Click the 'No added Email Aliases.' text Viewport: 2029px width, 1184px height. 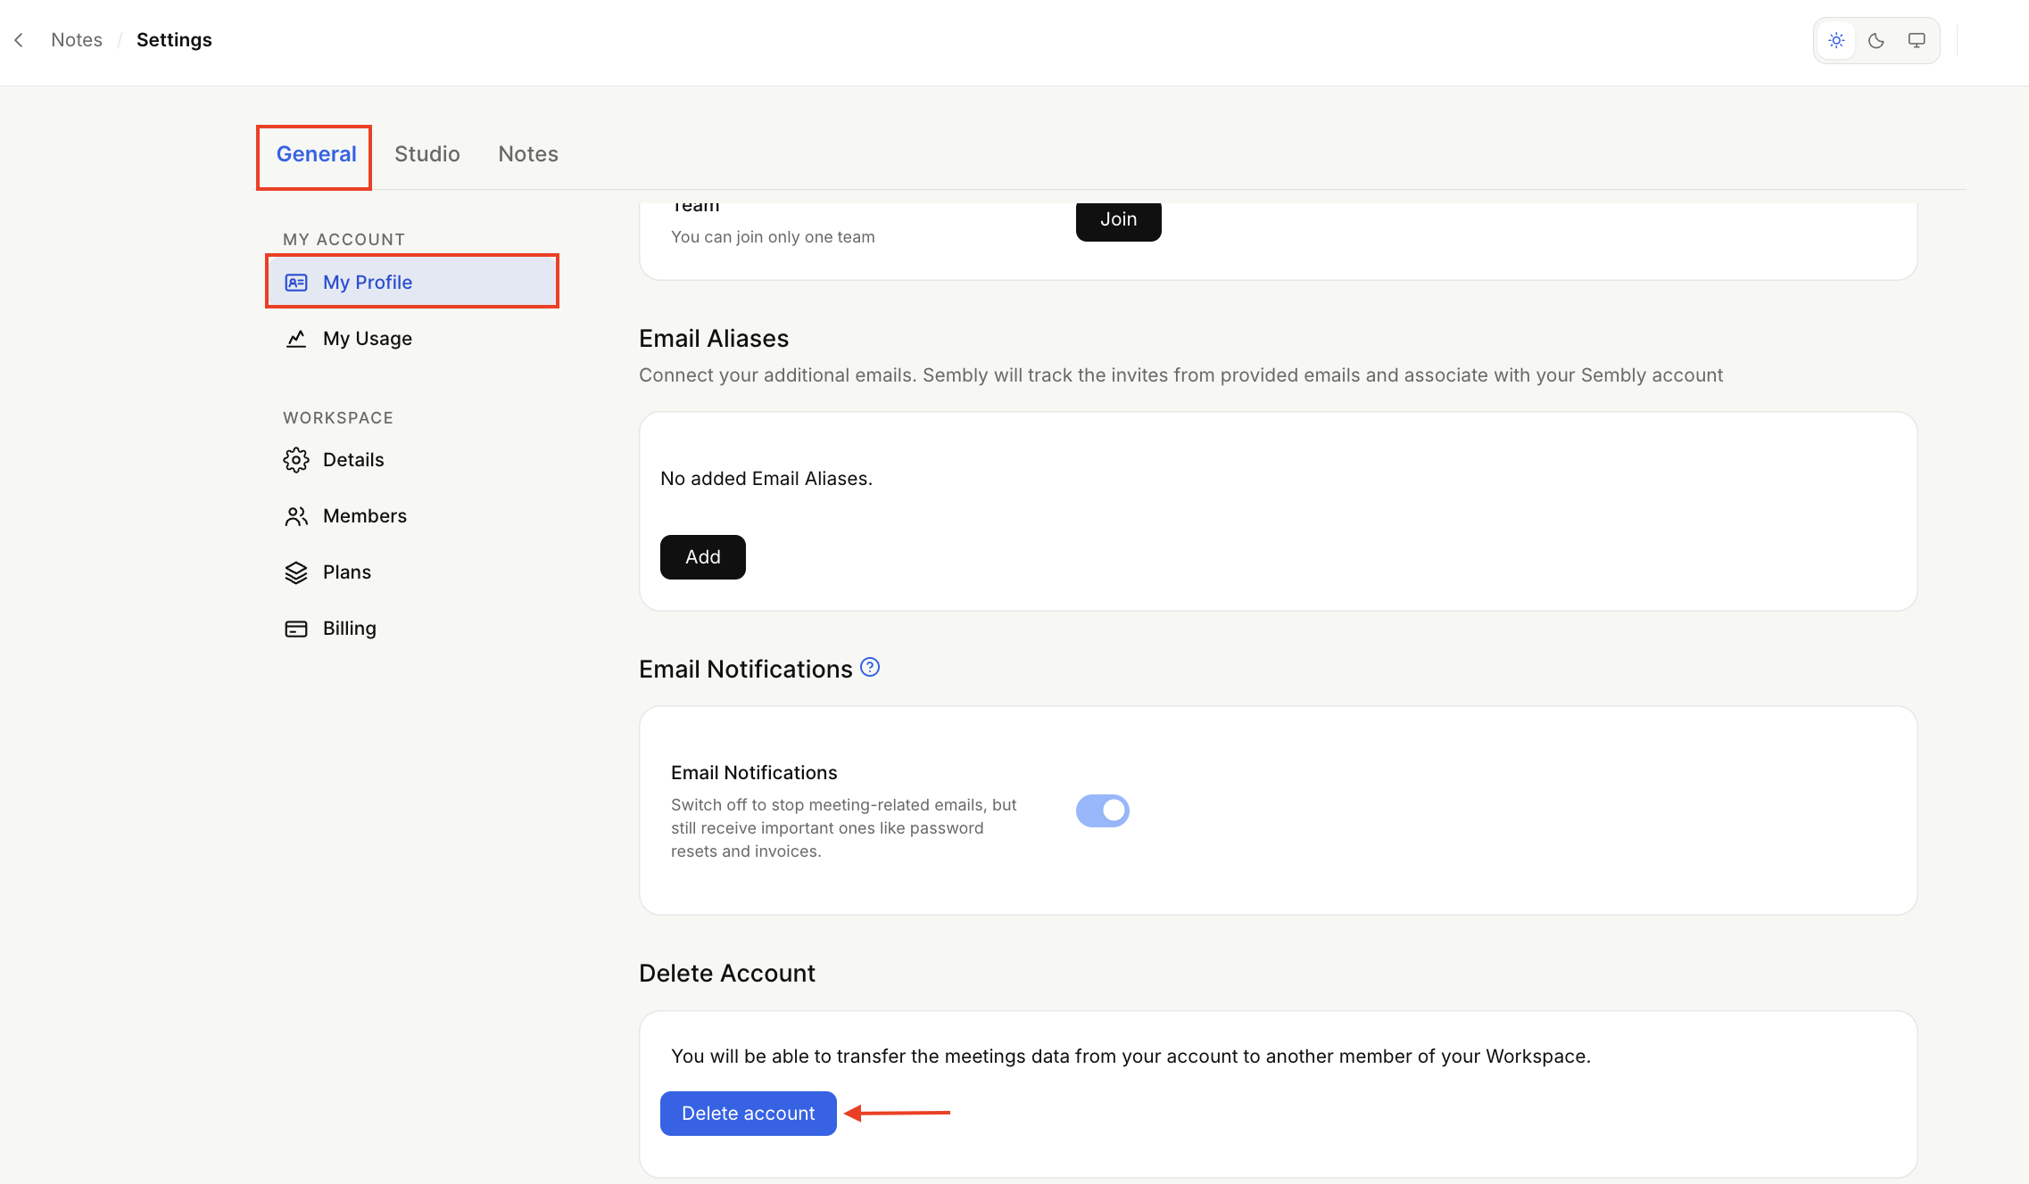pos(766,479)
